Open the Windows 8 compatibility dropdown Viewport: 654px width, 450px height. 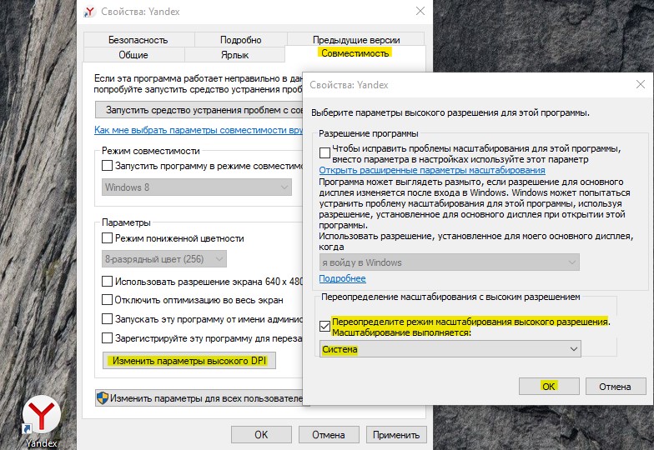[x=197, y=187]
